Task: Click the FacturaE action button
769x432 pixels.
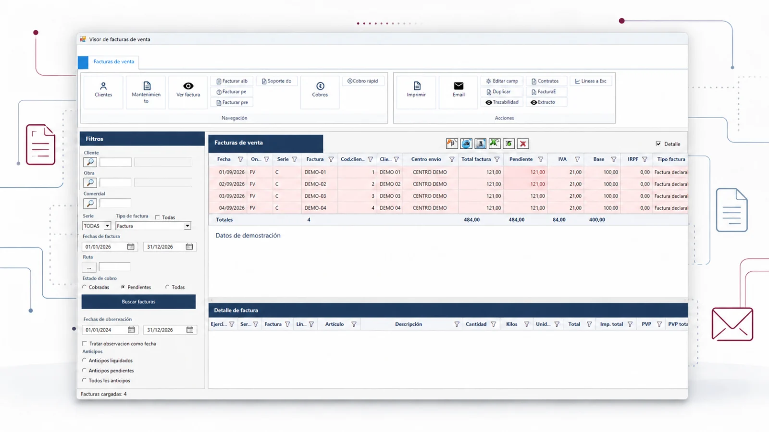Action: click(x=546, y=92)
